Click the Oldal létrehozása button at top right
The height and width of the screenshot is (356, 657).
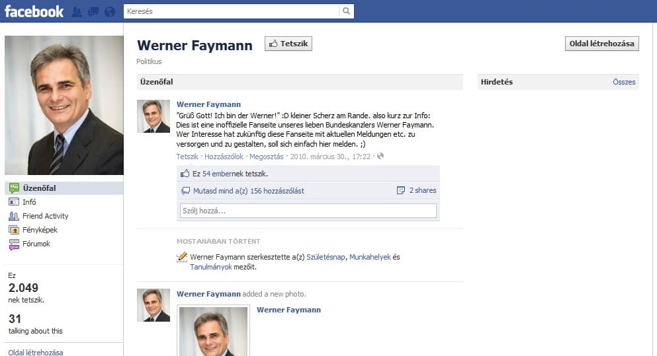tap(601, 44)
